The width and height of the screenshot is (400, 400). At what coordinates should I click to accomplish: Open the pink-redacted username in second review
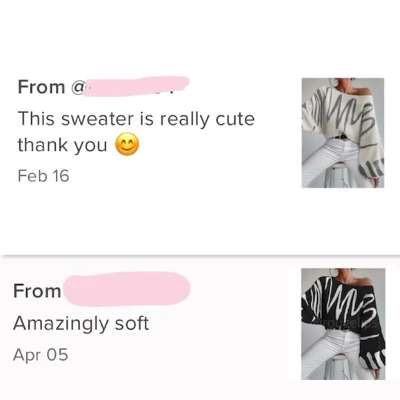[x=127, y=289]
